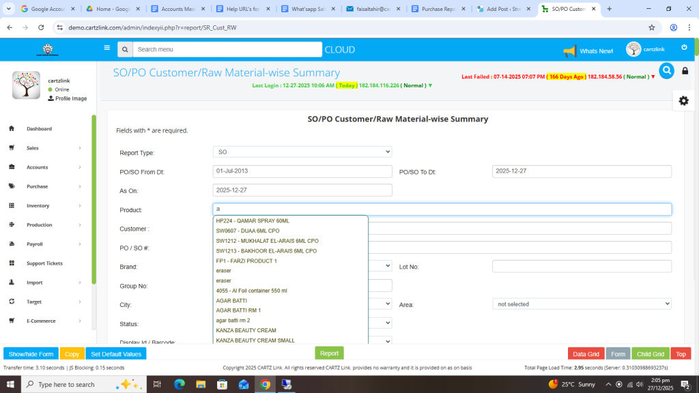
Task: Click the hamburger menu toggle icon
Action: [106, 48]
